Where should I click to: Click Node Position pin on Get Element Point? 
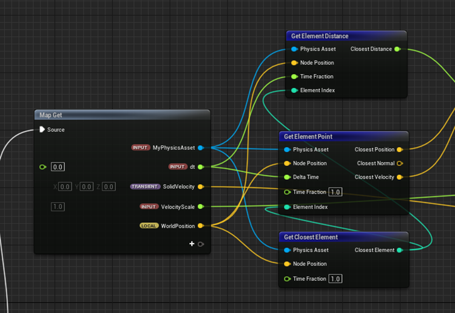[x=287, y=163]
